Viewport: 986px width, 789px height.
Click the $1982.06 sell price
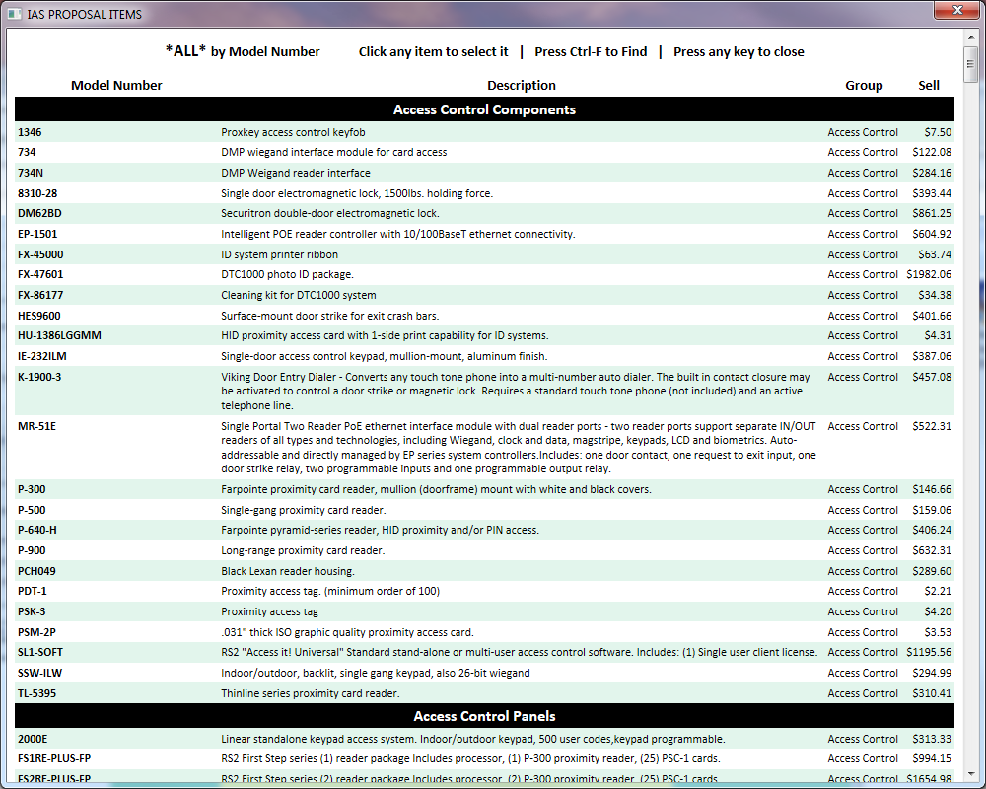[929, 274]
